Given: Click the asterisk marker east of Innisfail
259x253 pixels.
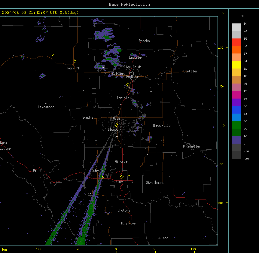Looking at the screenshot, I should click(x=151, y=91).
